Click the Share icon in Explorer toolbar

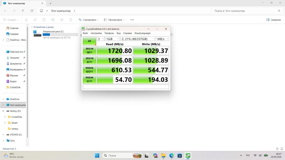(x=62, y=20)
